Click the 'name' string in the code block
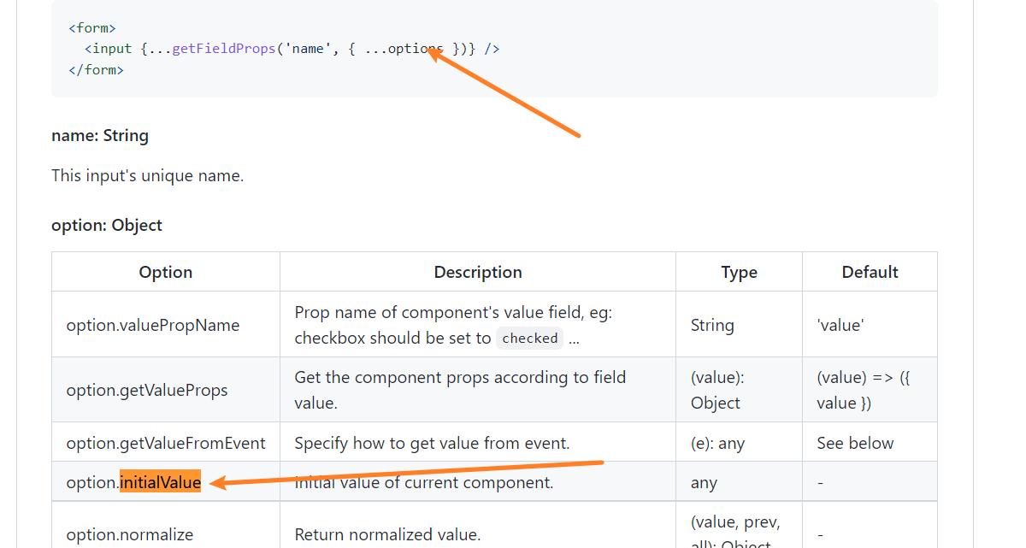Image resolution: width=1026 pixels, height=548 pixels. 309,49
